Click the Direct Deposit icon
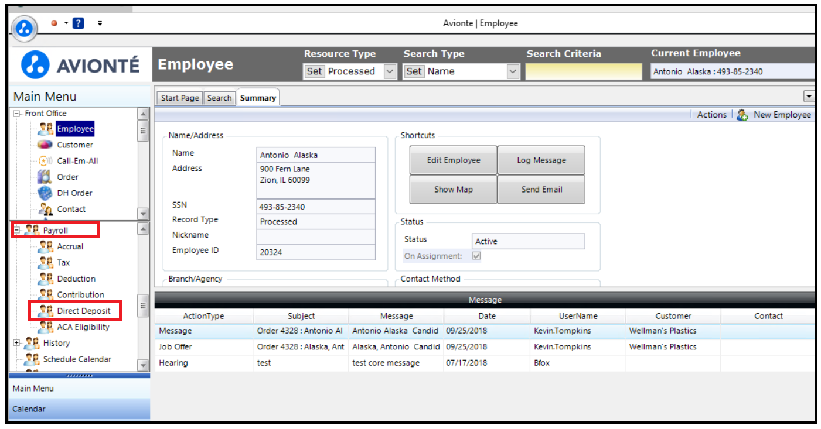 (x=46, y=311)
